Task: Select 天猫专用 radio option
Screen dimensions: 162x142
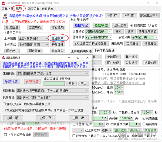Action: click(104, 74)
